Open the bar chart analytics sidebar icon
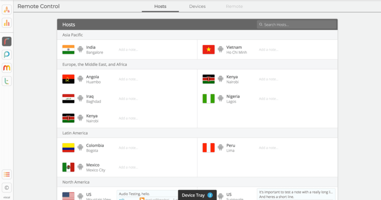The height and width of the screenshot is (200, 381). pos(7,23)
